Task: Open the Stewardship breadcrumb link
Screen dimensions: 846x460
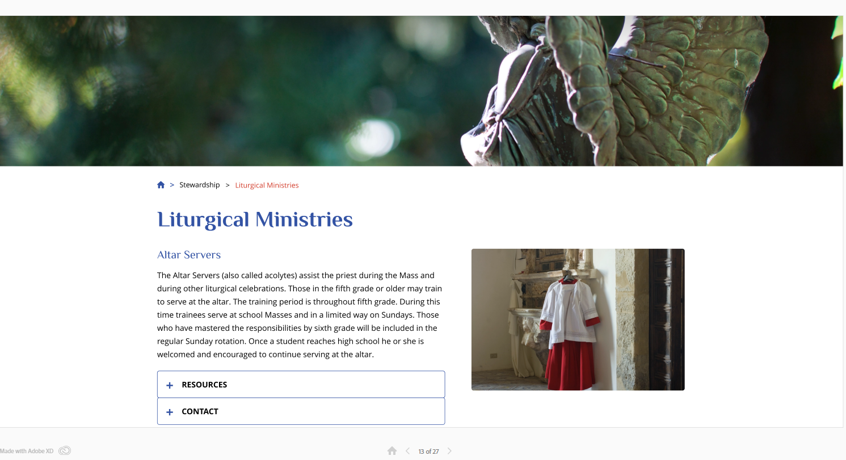Action: [199, 185]
